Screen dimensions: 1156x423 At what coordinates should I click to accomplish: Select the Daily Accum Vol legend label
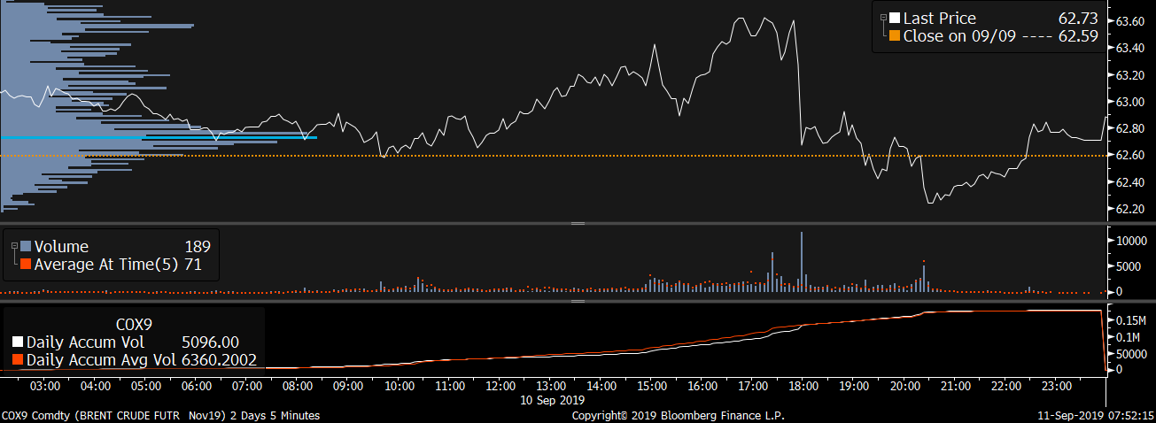[83, 342]
